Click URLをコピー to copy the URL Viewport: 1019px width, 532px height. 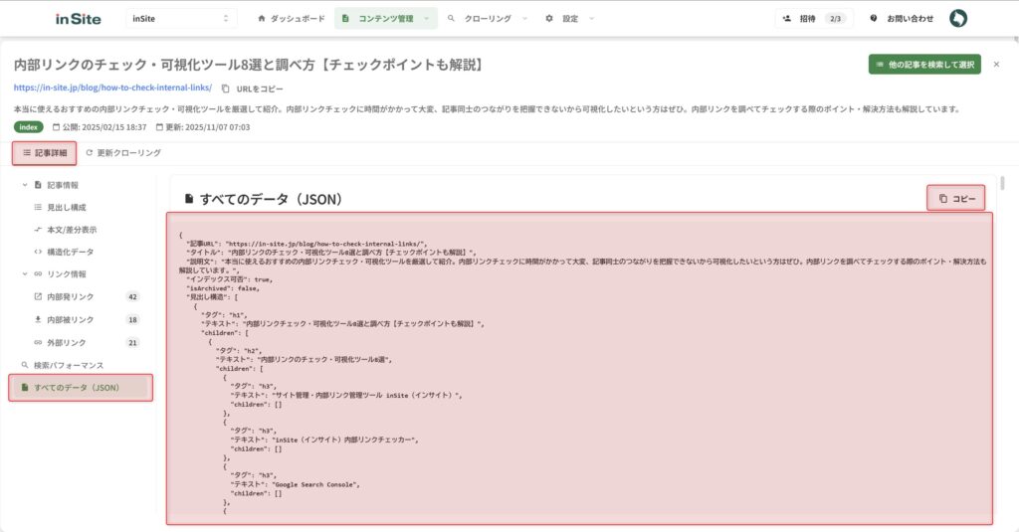(252, 89)
